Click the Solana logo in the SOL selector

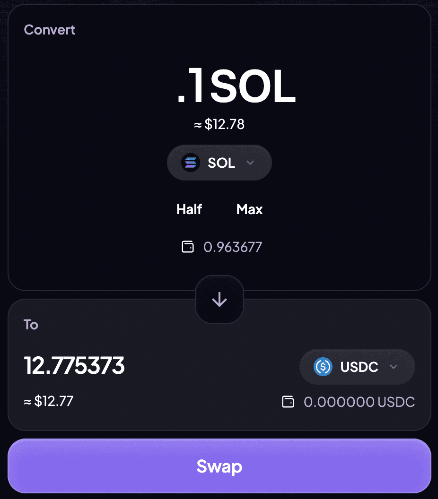click(191, 163)
